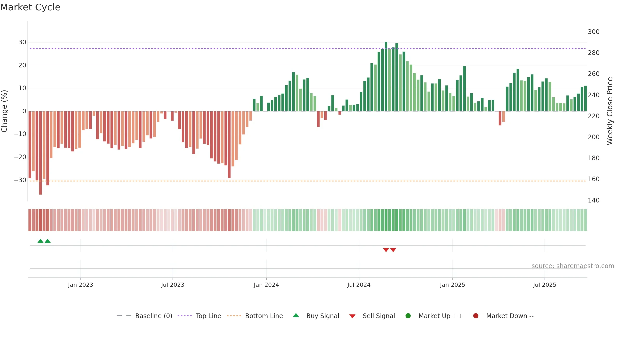Click the Jul 2024 axis label
The width and height of the screenshot is (623, 350).
pos(359,285)
